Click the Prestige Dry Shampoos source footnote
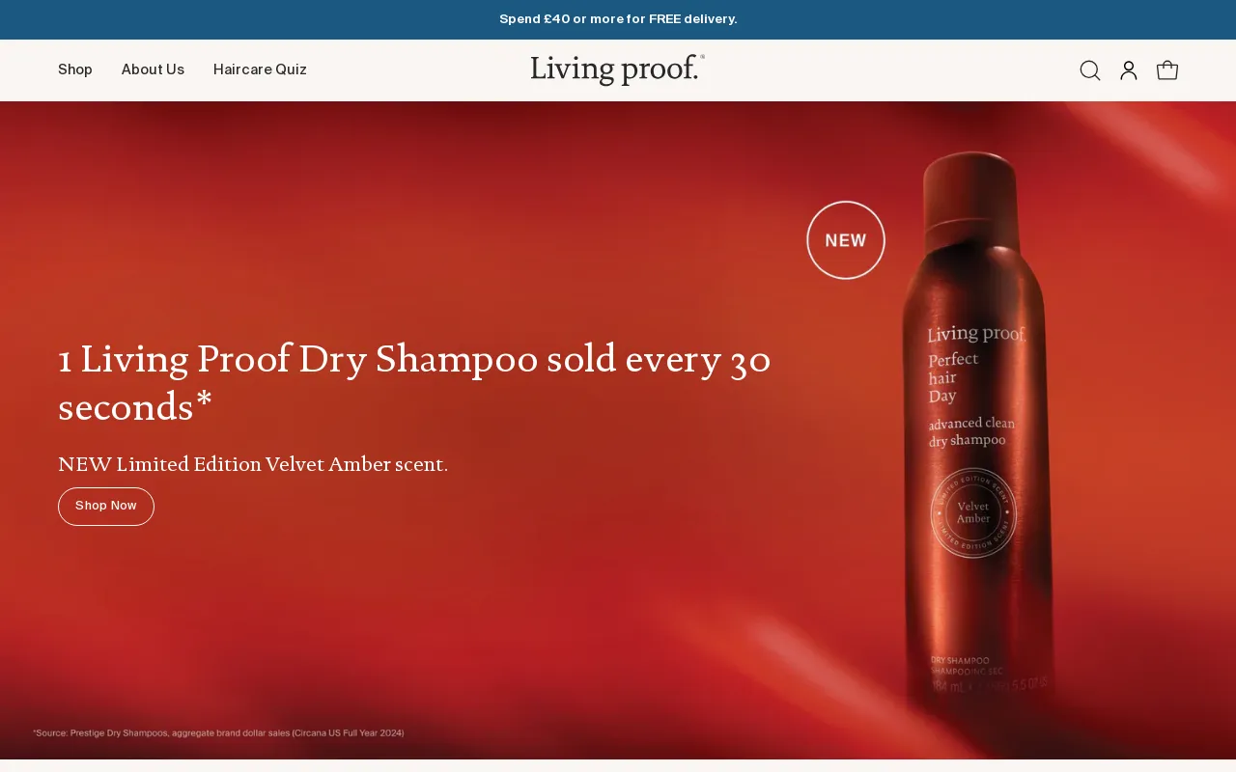Image resolution: width=1236 pixels, height=772 pixels. 218,733
